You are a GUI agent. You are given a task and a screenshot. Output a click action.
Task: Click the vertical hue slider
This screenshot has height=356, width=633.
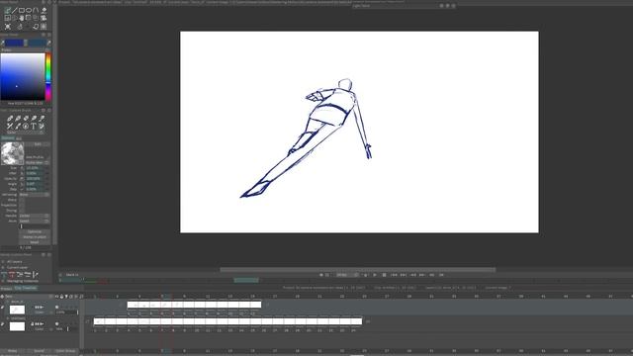point(48,76)
